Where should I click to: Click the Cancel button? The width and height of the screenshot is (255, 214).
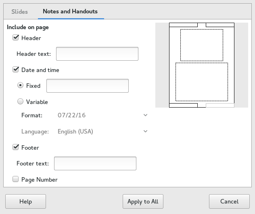tap(229, 201)
